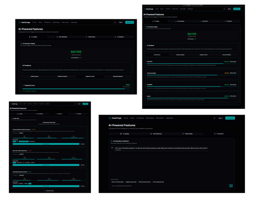Click Technical best practices quick action
Image resolution: width=263 pixels, height=197 pixels.
tap(144, 182)
